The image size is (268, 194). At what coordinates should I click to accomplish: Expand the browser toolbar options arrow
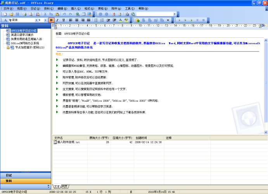tap(178, 14)
